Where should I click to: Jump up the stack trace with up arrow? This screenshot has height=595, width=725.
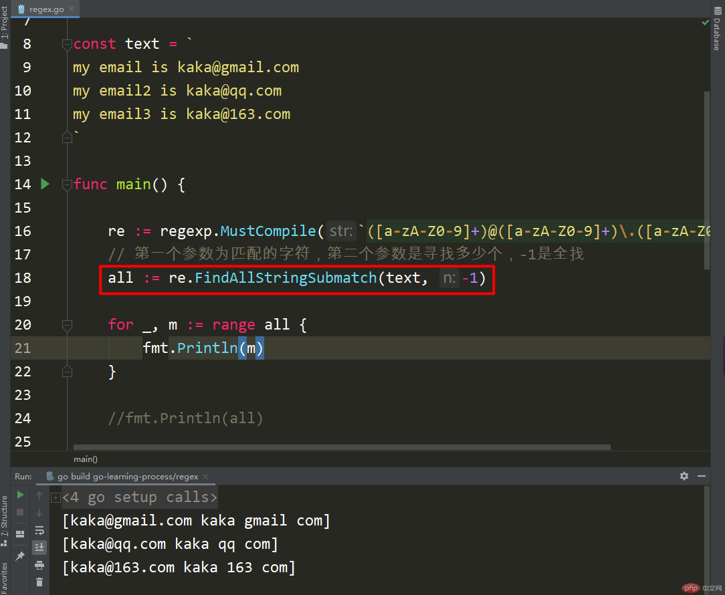39,495
